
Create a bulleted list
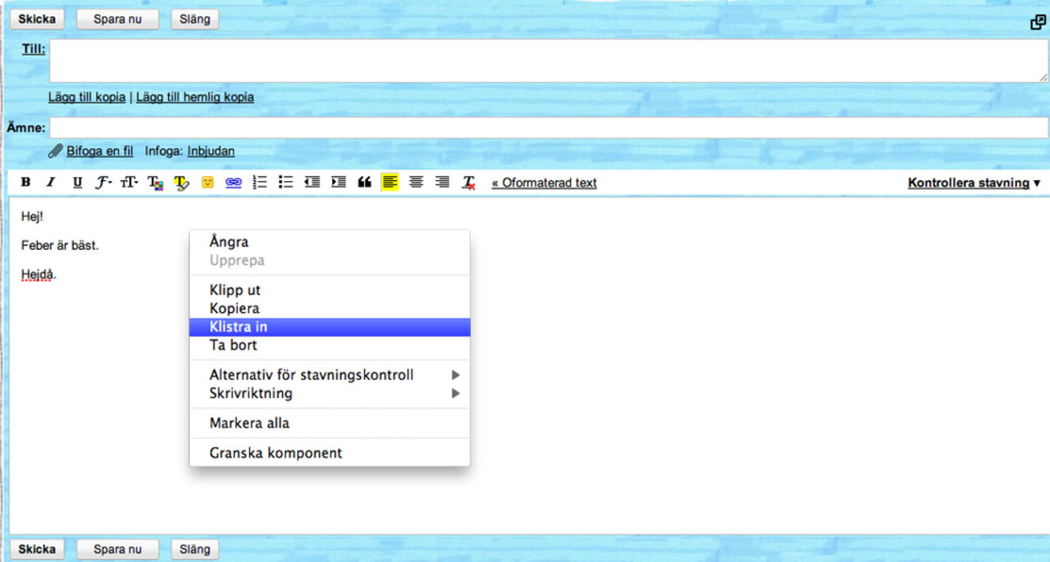(285, 182)
